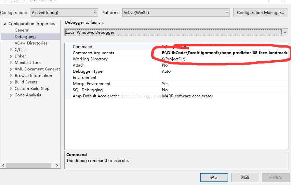Click the tree panel scroll left arrow
Screen dimensions: 291x185
3,166
